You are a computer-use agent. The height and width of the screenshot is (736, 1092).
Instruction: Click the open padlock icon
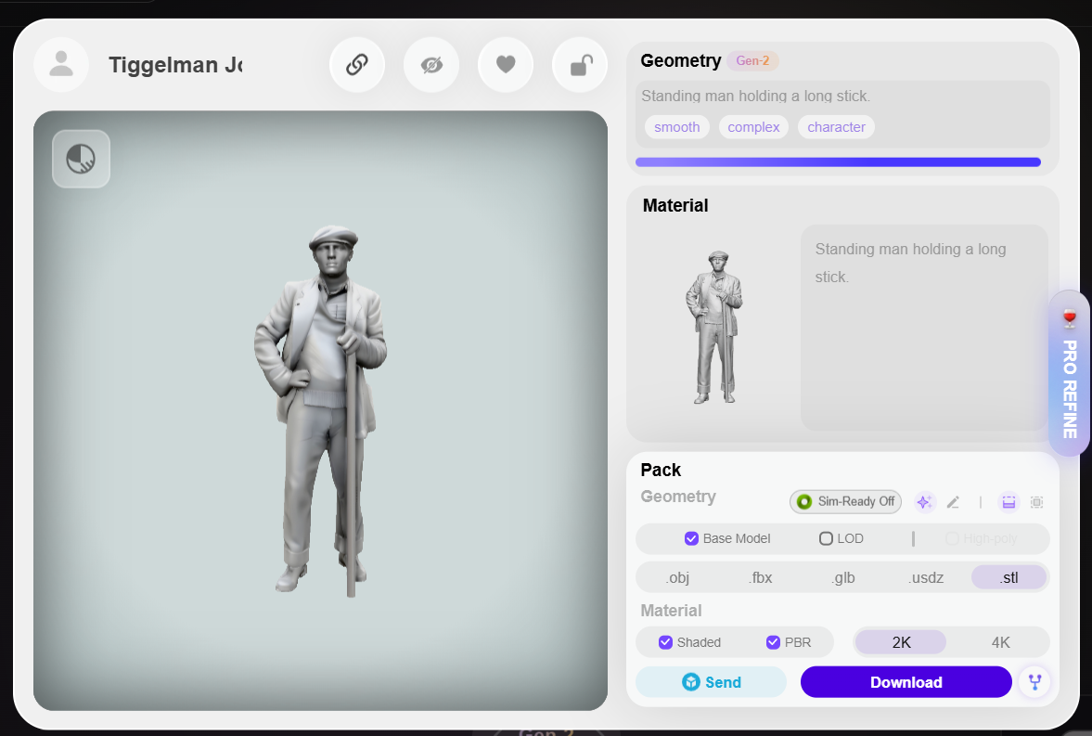tap(580, 65)
